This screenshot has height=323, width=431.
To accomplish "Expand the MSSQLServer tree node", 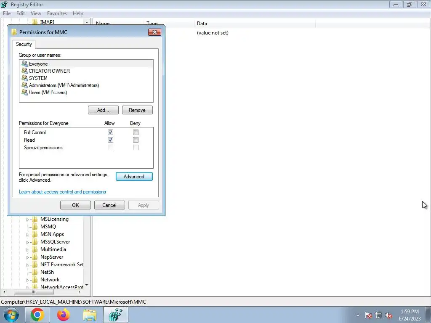I will tap(27, 242).
